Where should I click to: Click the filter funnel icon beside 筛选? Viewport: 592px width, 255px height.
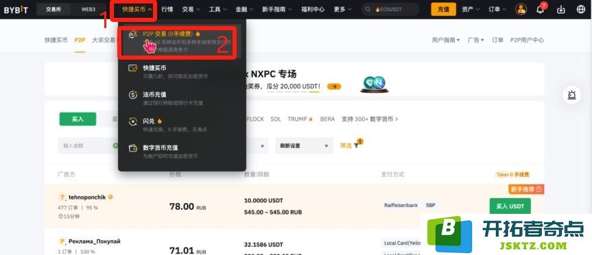tap(356, 145)
